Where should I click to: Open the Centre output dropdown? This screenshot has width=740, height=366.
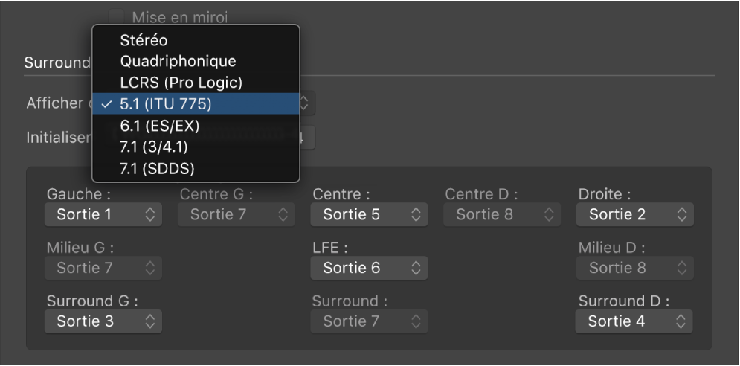click(x=370, y=215)
